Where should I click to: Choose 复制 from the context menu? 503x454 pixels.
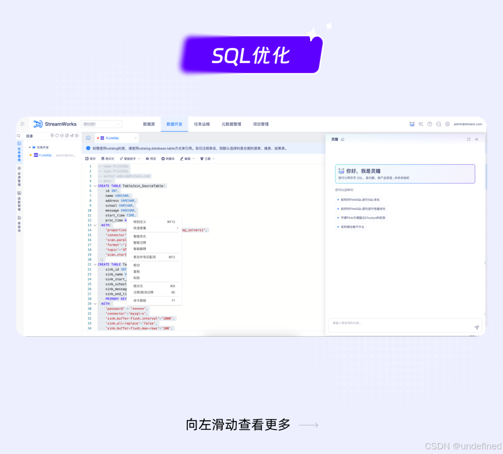pyautogui.click(x=154, y=271)
